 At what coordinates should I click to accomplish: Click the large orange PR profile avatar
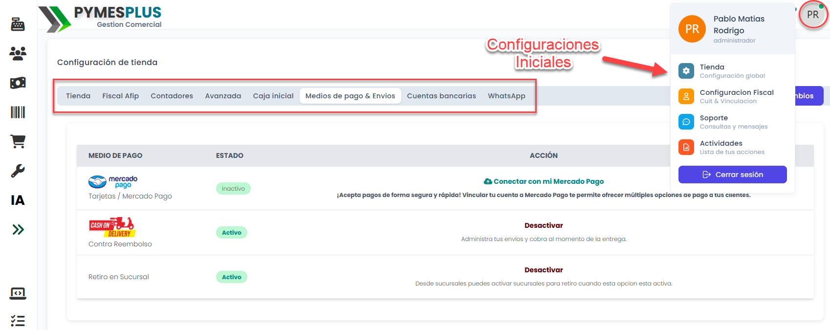pyautogui.click(x=692, y=29)
